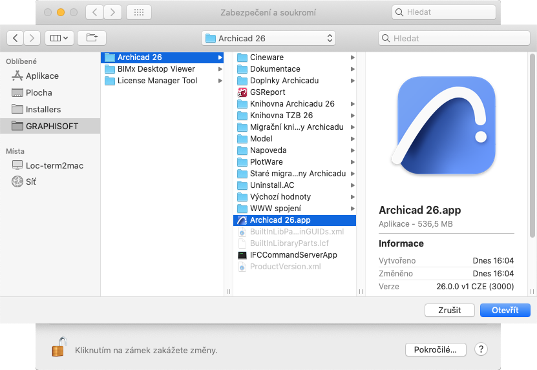Viewport: 537px width, 370px height.
Task: Select Archicad 26.app in file list
Action: tap(295, 220)
